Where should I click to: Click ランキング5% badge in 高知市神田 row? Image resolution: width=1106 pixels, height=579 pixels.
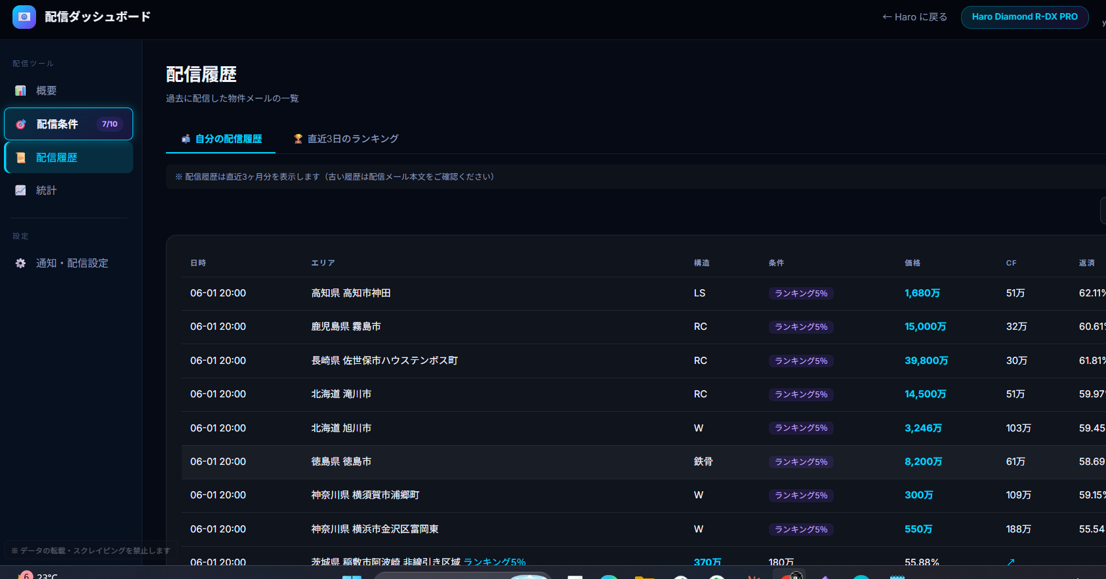(801, 293)
